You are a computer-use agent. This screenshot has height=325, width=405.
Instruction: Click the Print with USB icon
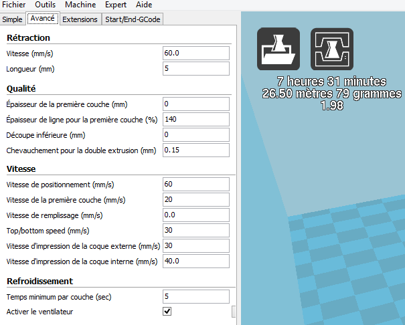coord(332,49)
